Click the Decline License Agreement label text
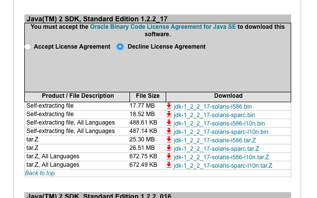Image resolution: width=317 pixels, height=198 pixels. click(x=167, y=47)
